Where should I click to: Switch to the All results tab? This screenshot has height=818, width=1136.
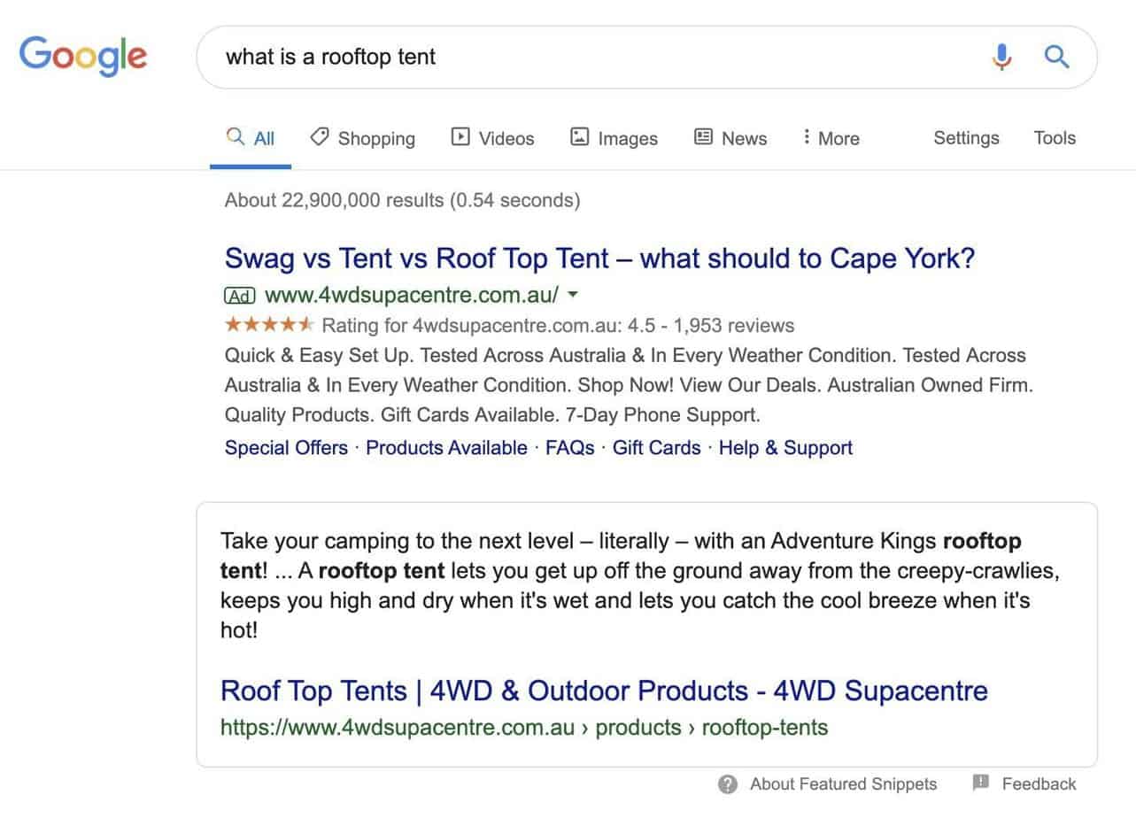point(251,138)
